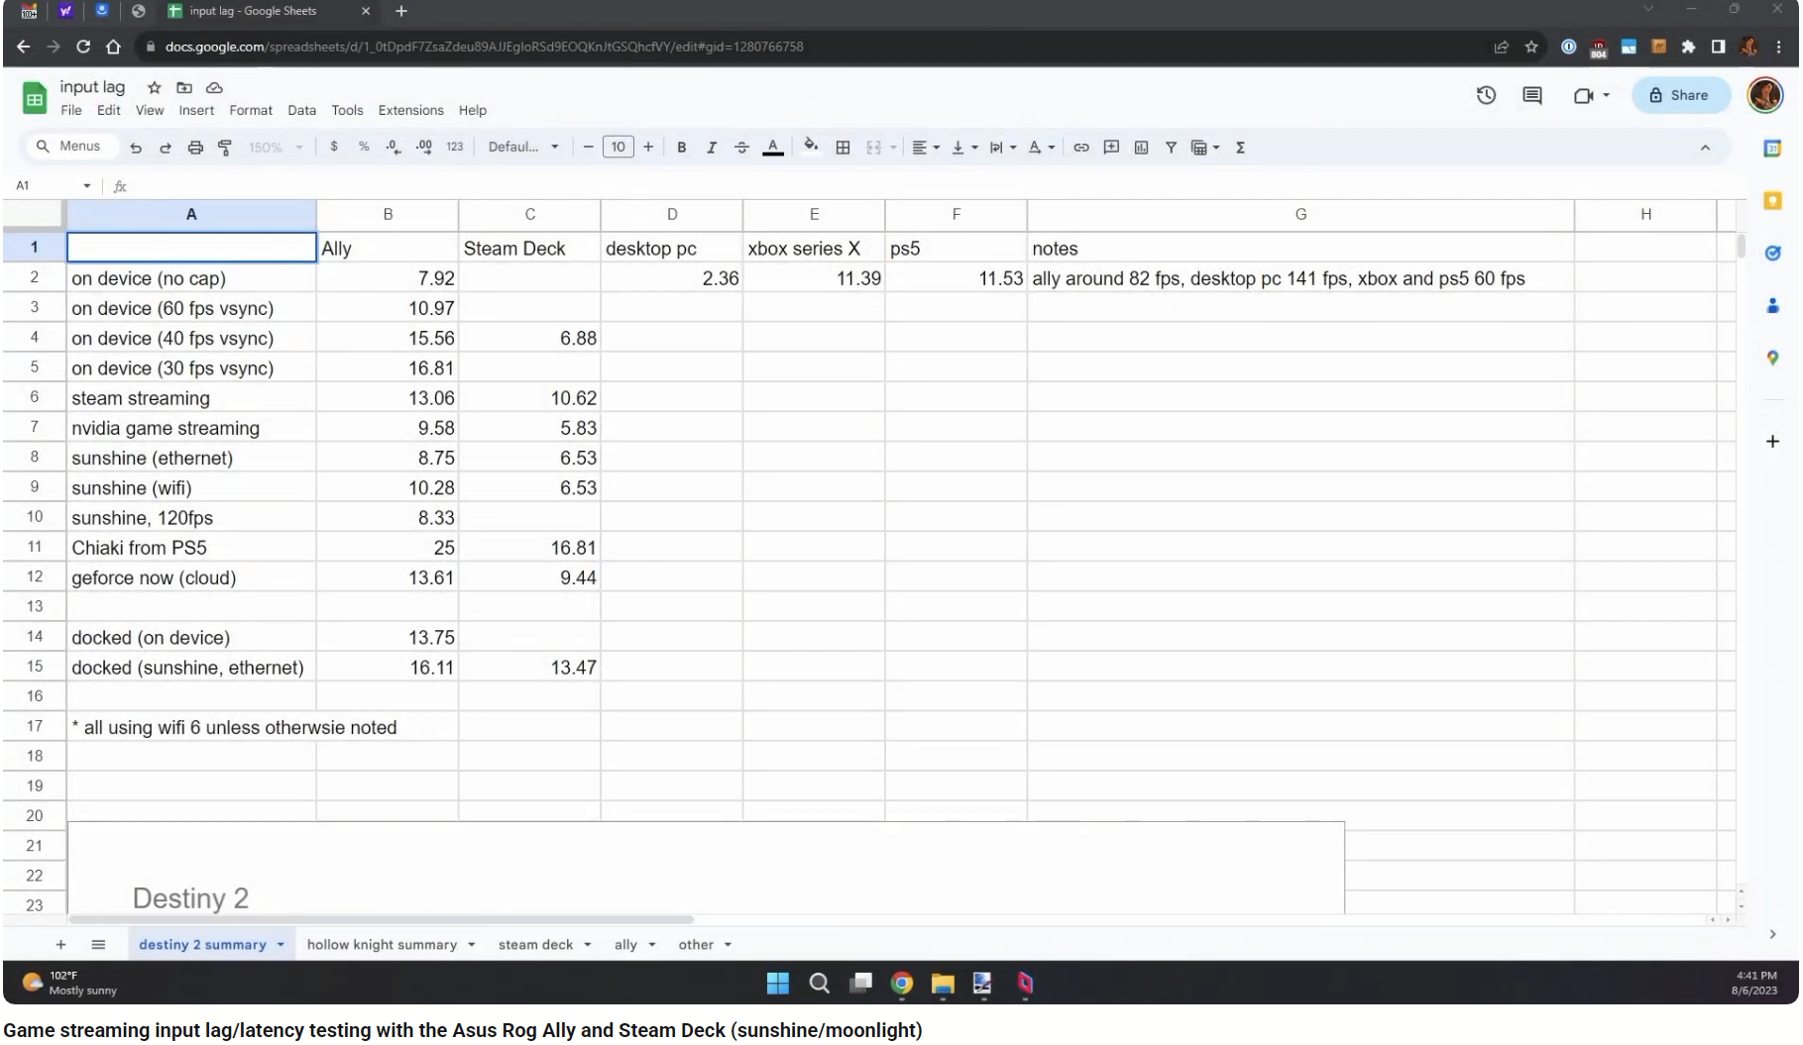Activate the paint format tool
Viewport: 1803px width, 1045px height.
coord(225,148)
